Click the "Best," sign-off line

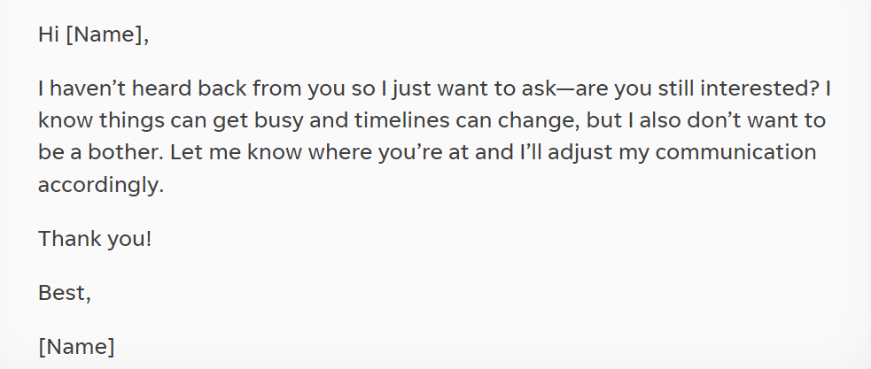[x=65, y=293]
